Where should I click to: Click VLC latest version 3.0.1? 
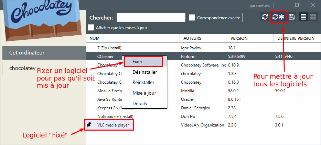279,125
